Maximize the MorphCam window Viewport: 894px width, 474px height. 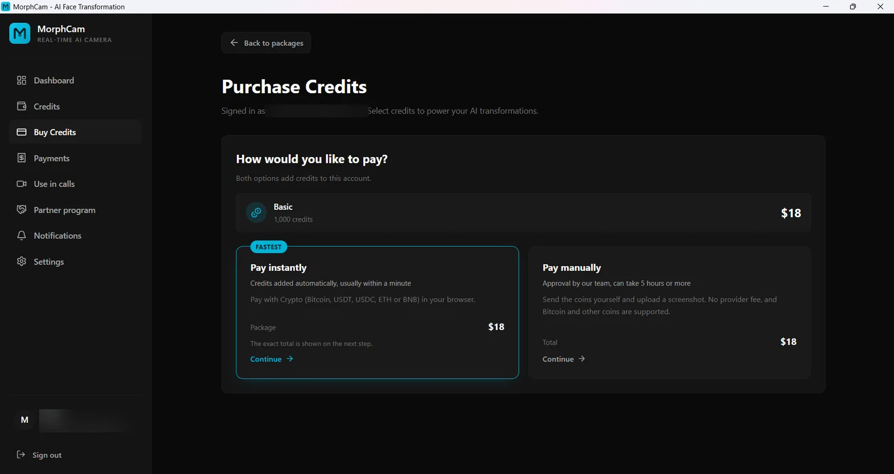click(x=853, y=7)
